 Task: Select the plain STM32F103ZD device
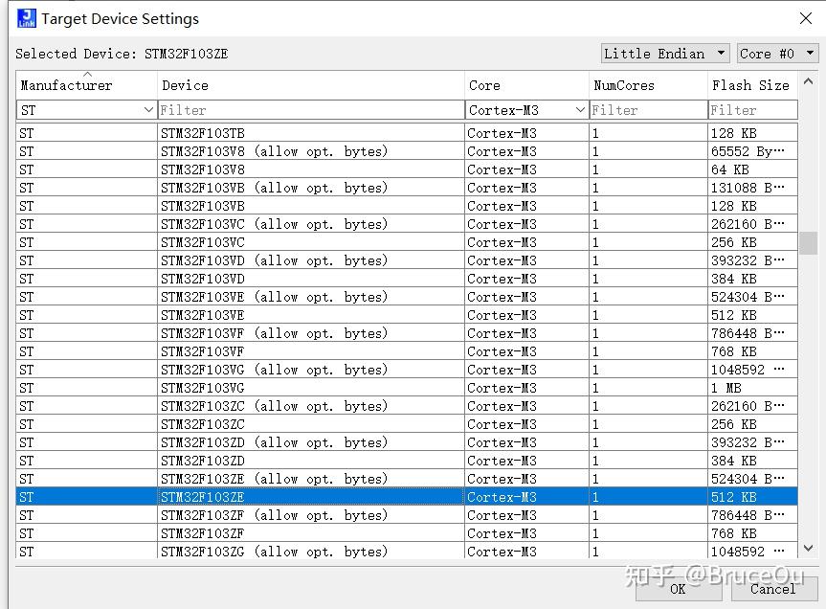tap(407, 460)
